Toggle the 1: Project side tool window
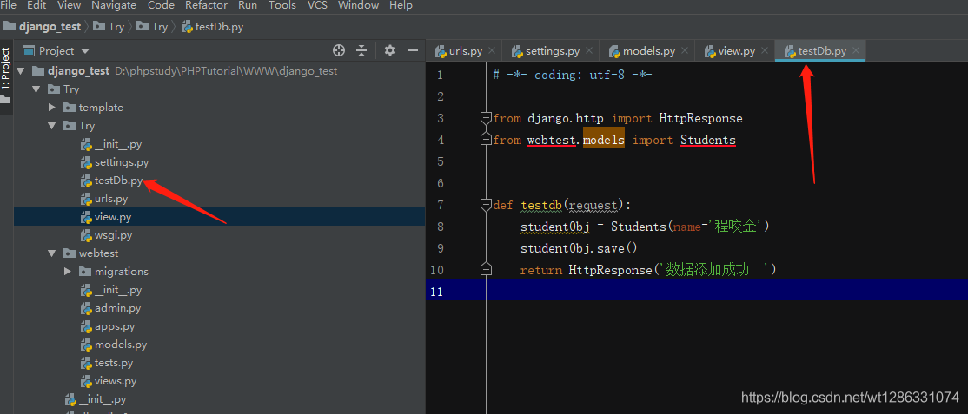 (x=5, y=76)
